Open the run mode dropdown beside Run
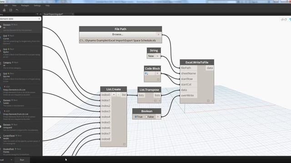Screen dimensions: 291x163 [11, 160]
